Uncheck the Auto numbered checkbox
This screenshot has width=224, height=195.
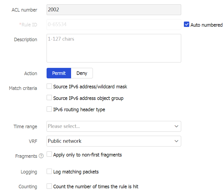pos(187,25)
